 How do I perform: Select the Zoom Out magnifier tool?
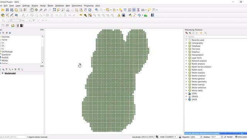45,10
